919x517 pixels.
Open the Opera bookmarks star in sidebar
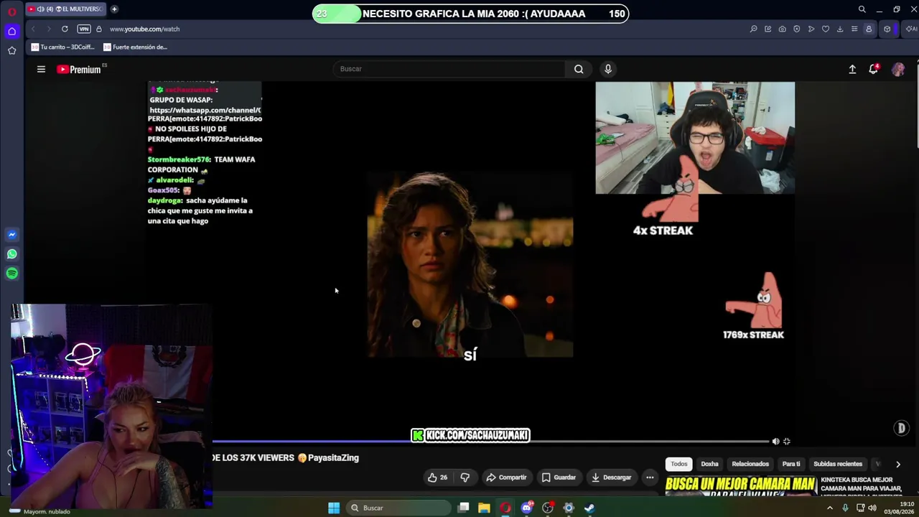point(11,50)
